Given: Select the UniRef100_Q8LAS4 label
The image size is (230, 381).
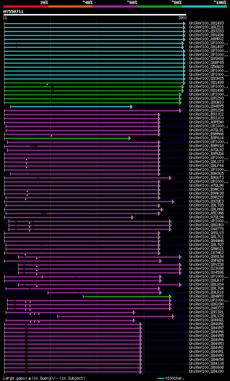Looking at the screenshot, I should click(207, 285).
